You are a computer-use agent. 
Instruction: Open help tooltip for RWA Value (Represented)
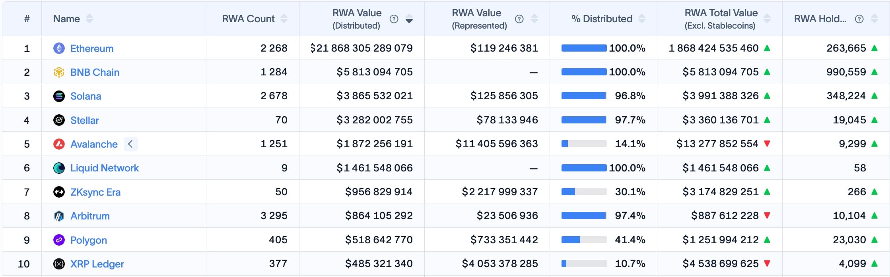519,19
